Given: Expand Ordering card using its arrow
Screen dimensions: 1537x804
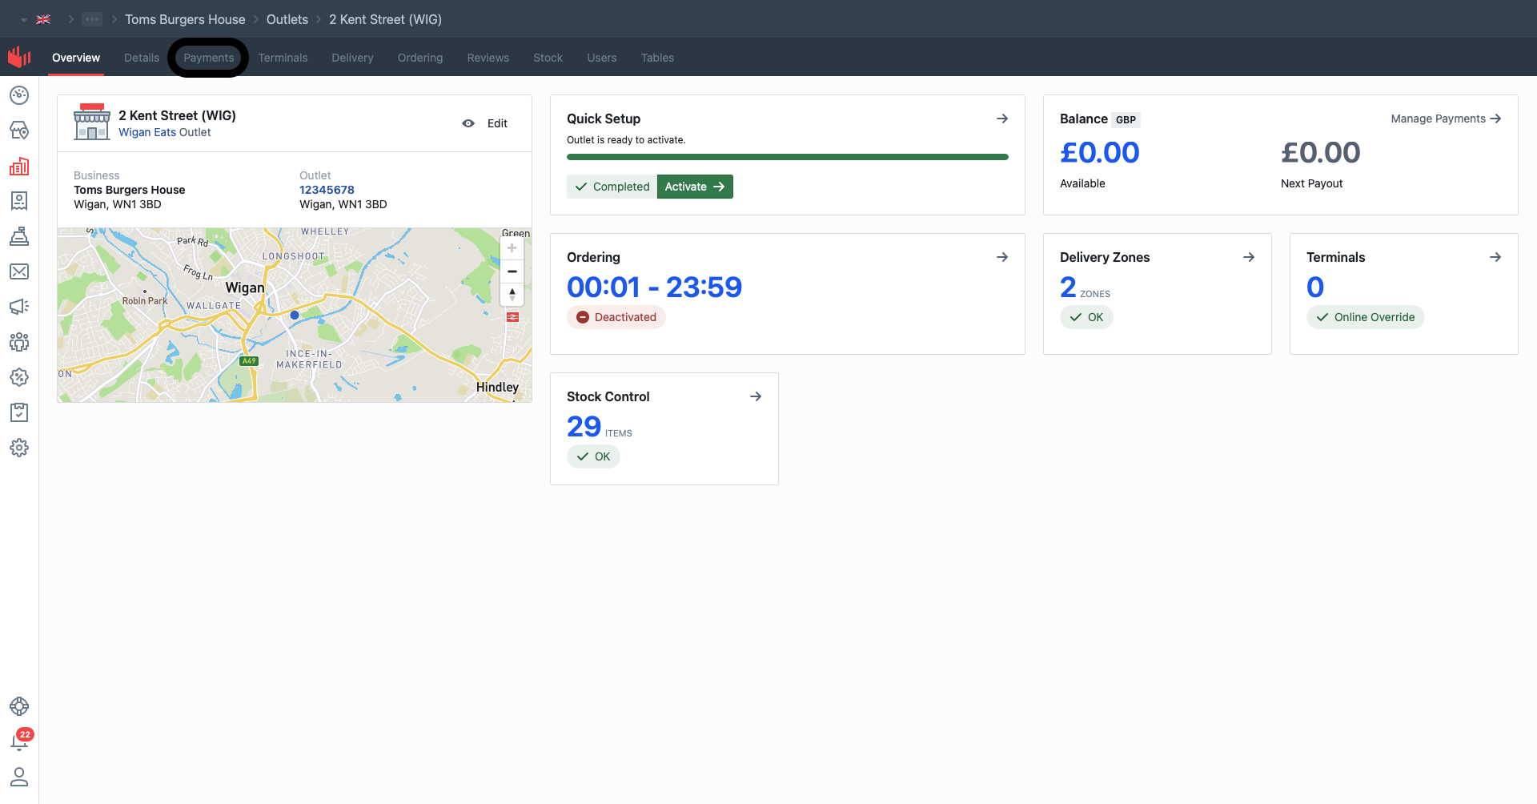Looking at the screenshot, I should (1002, 257).
